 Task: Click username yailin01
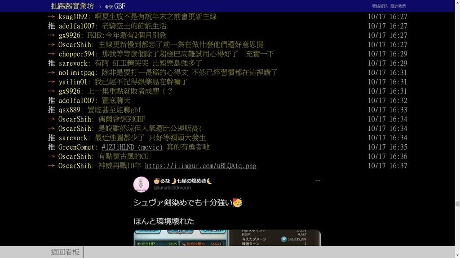click(73, 82)
